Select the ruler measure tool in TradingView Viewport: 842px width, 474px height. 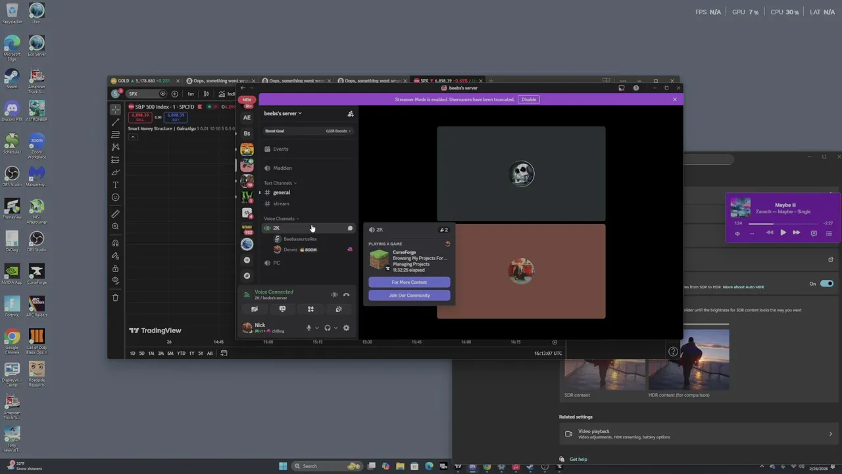116,214
